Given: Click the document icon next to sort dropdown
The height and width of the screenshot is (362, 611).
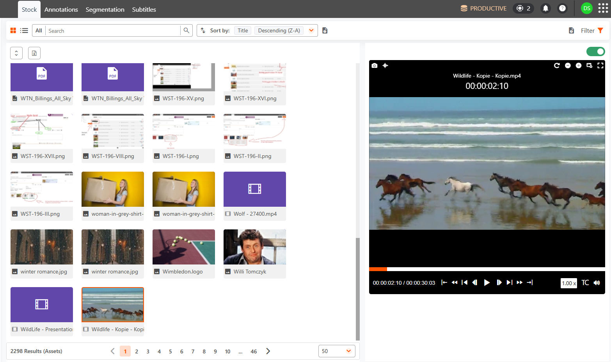Looking at the screenshot, I should point(325,30).
